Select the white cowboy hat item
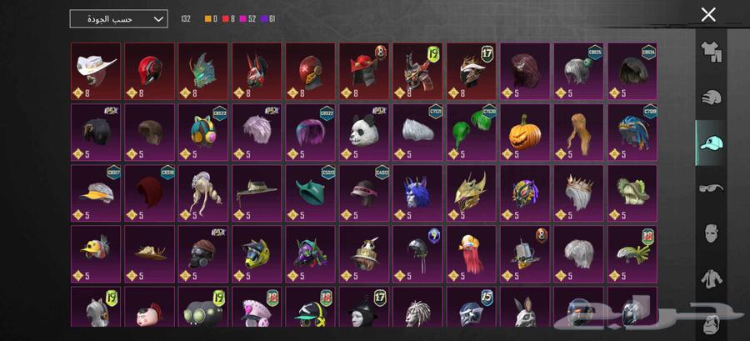The height and width of the screenshot is (341, 750). (96, 71)
